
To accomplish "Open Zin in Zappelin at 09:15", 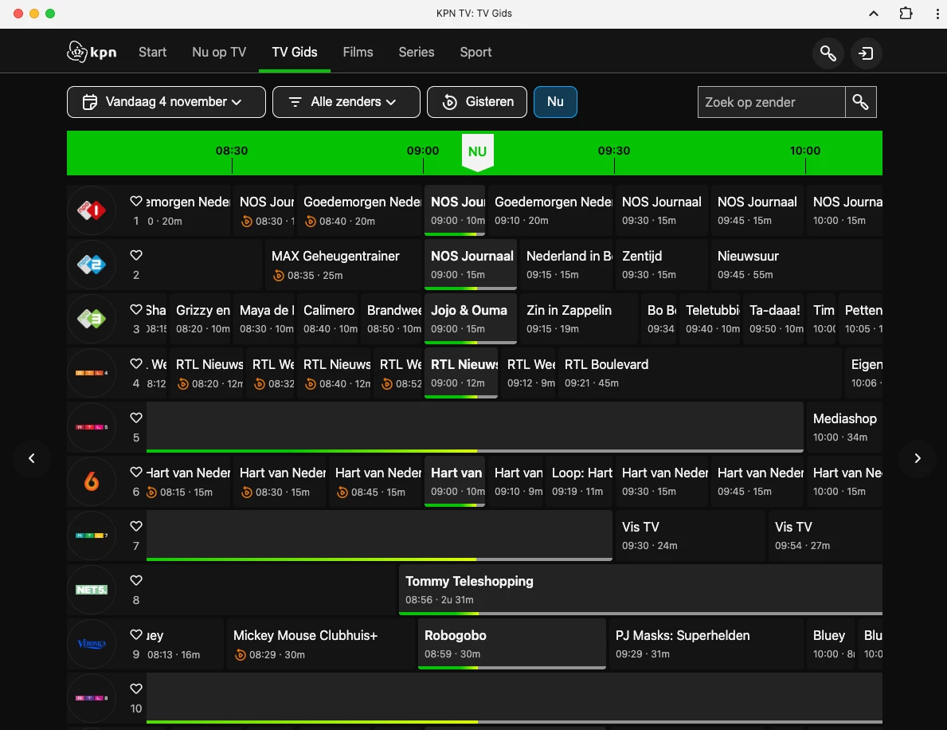I will pos(578,319).
